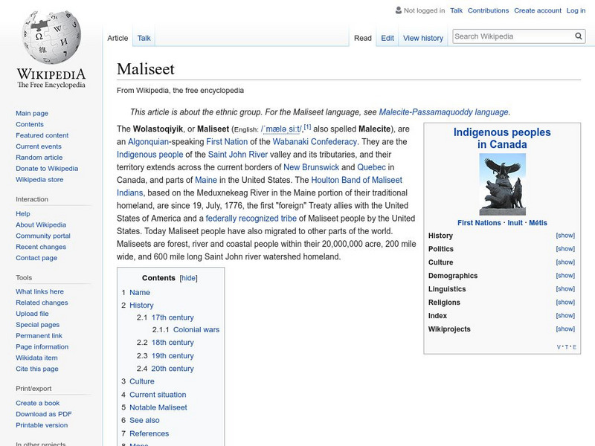
Task: Open the View history tab
Action: tap(423, 37)
